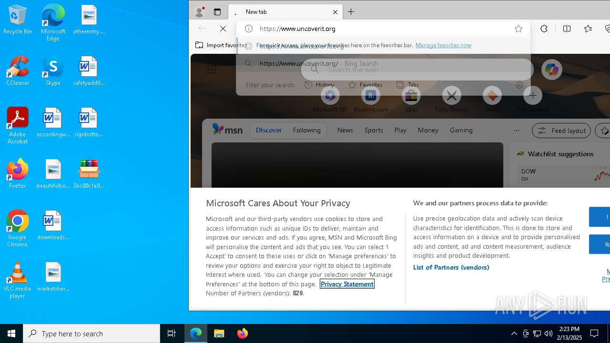
Task: Open the Recycle Bin desktop icon
Action: [x=18, y=20]
